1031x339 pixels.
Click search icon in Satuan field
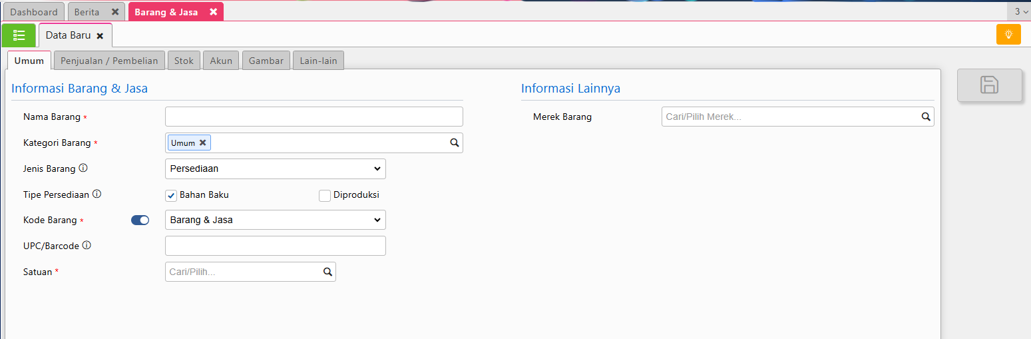327,272
